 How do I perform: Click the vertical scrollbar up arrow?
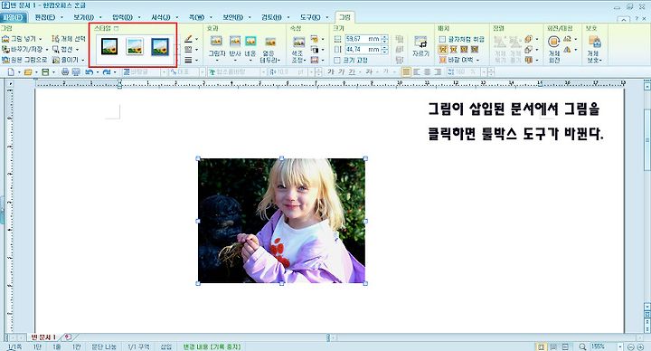(x=646, y=86)
